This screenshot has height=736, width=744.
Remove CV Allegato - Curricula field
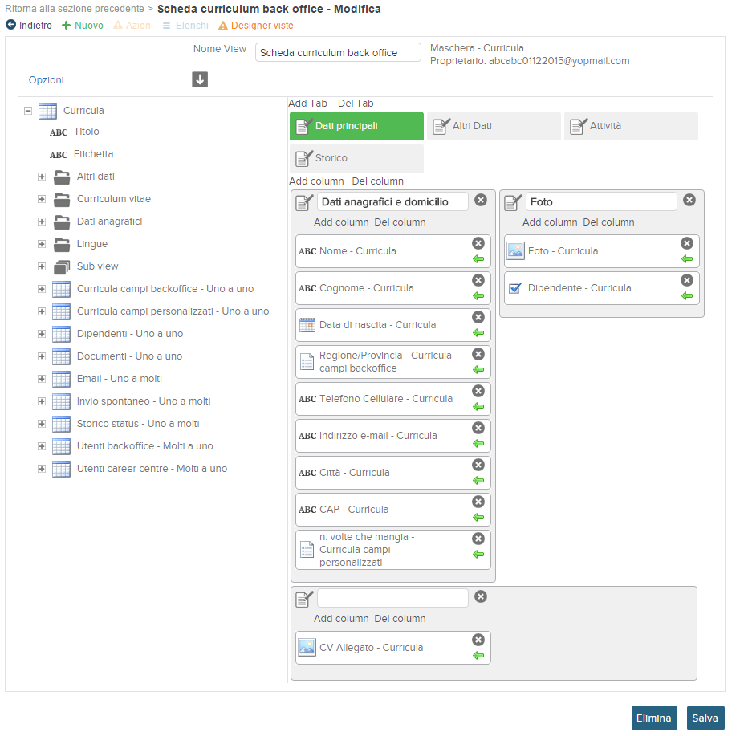[x=478, y=640]
